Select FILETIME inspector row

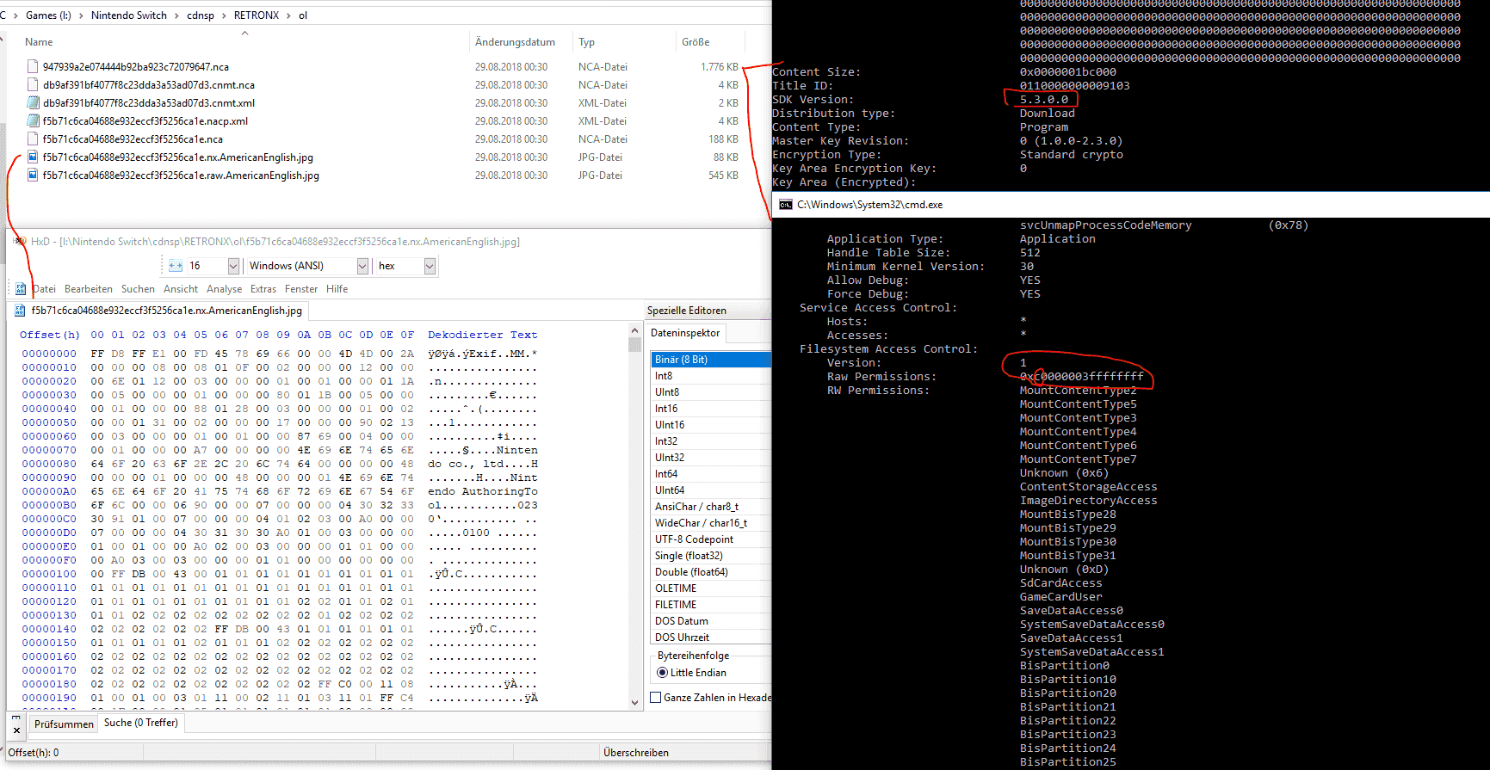(x=711, y=605)
